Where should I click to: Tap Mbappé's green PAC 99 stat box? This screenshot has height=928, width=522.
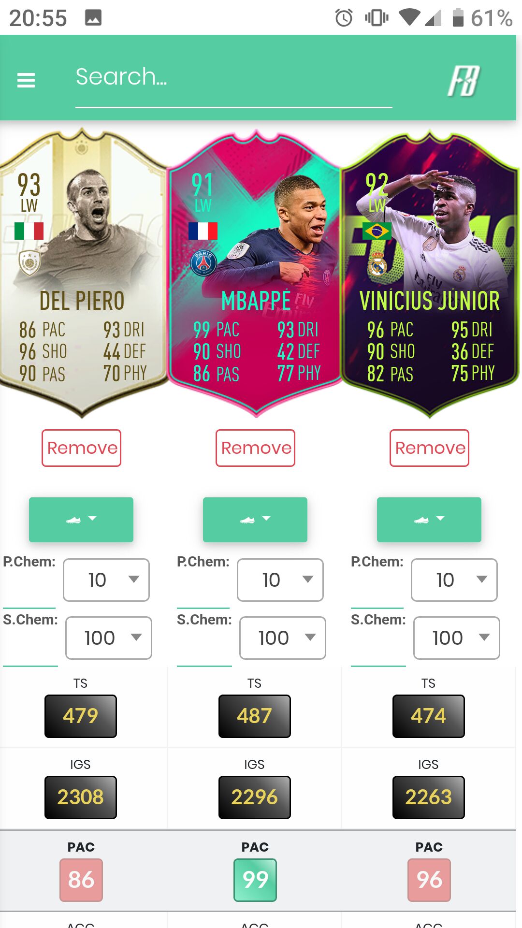tap(255, 880)
